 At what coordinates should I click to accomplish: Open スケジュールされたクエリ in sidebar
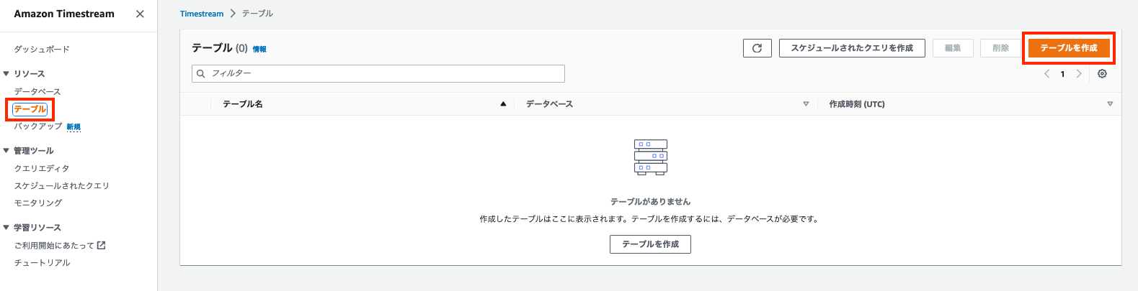coord(62,186)
